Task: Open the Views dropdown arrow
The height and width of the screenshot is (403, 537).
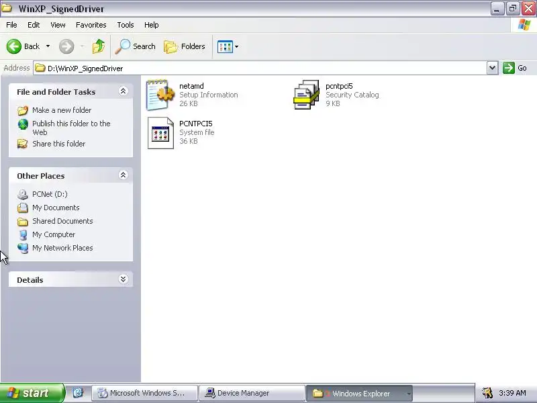Action: [x=237, y=46]
